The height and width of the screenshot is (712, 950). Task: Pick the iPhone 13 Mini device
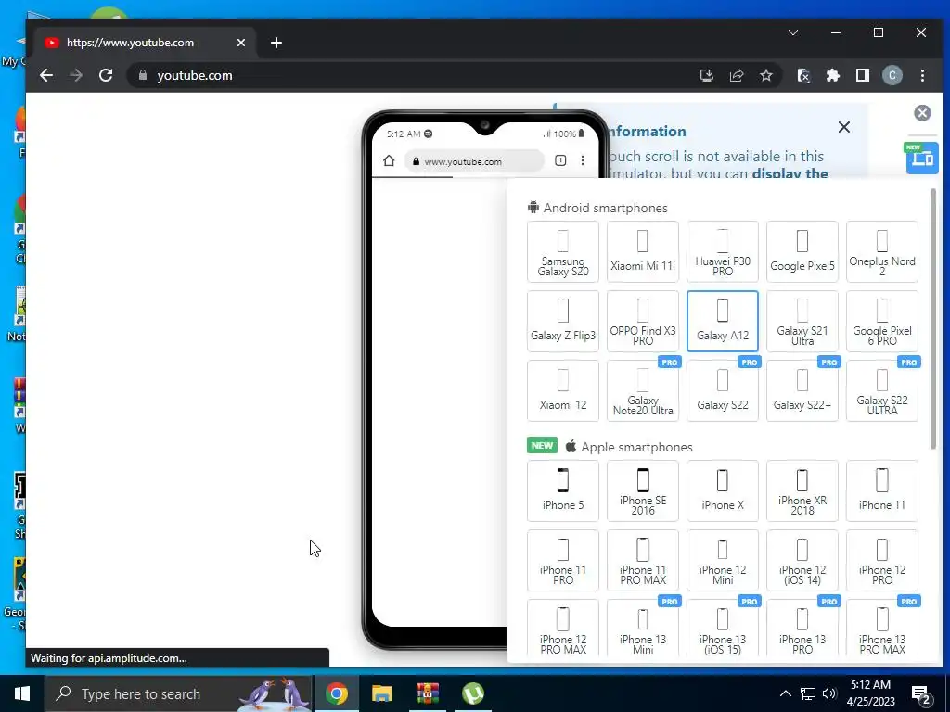coord(643,628)
